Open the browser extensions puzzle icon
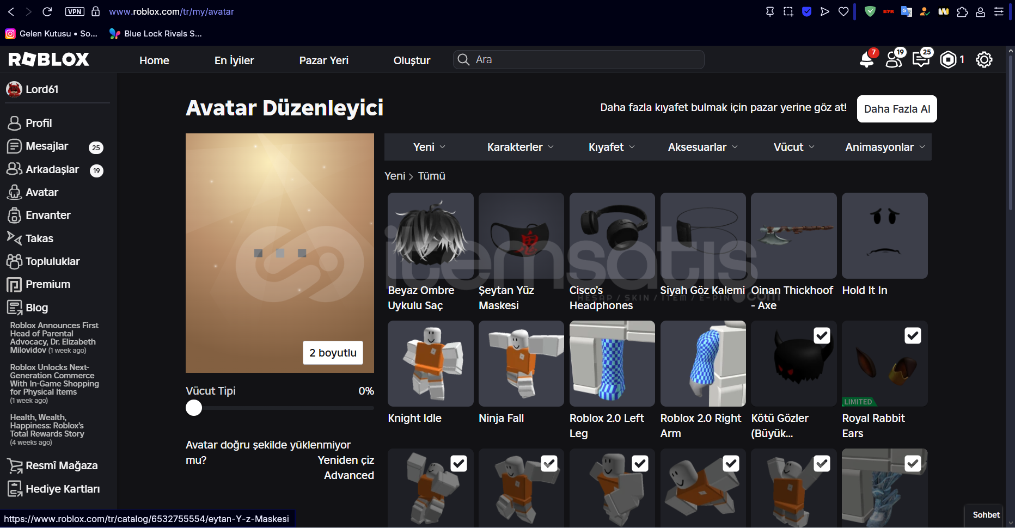Image resolution: width=1015 pixels, height=528 pixels. coord(962,11)
